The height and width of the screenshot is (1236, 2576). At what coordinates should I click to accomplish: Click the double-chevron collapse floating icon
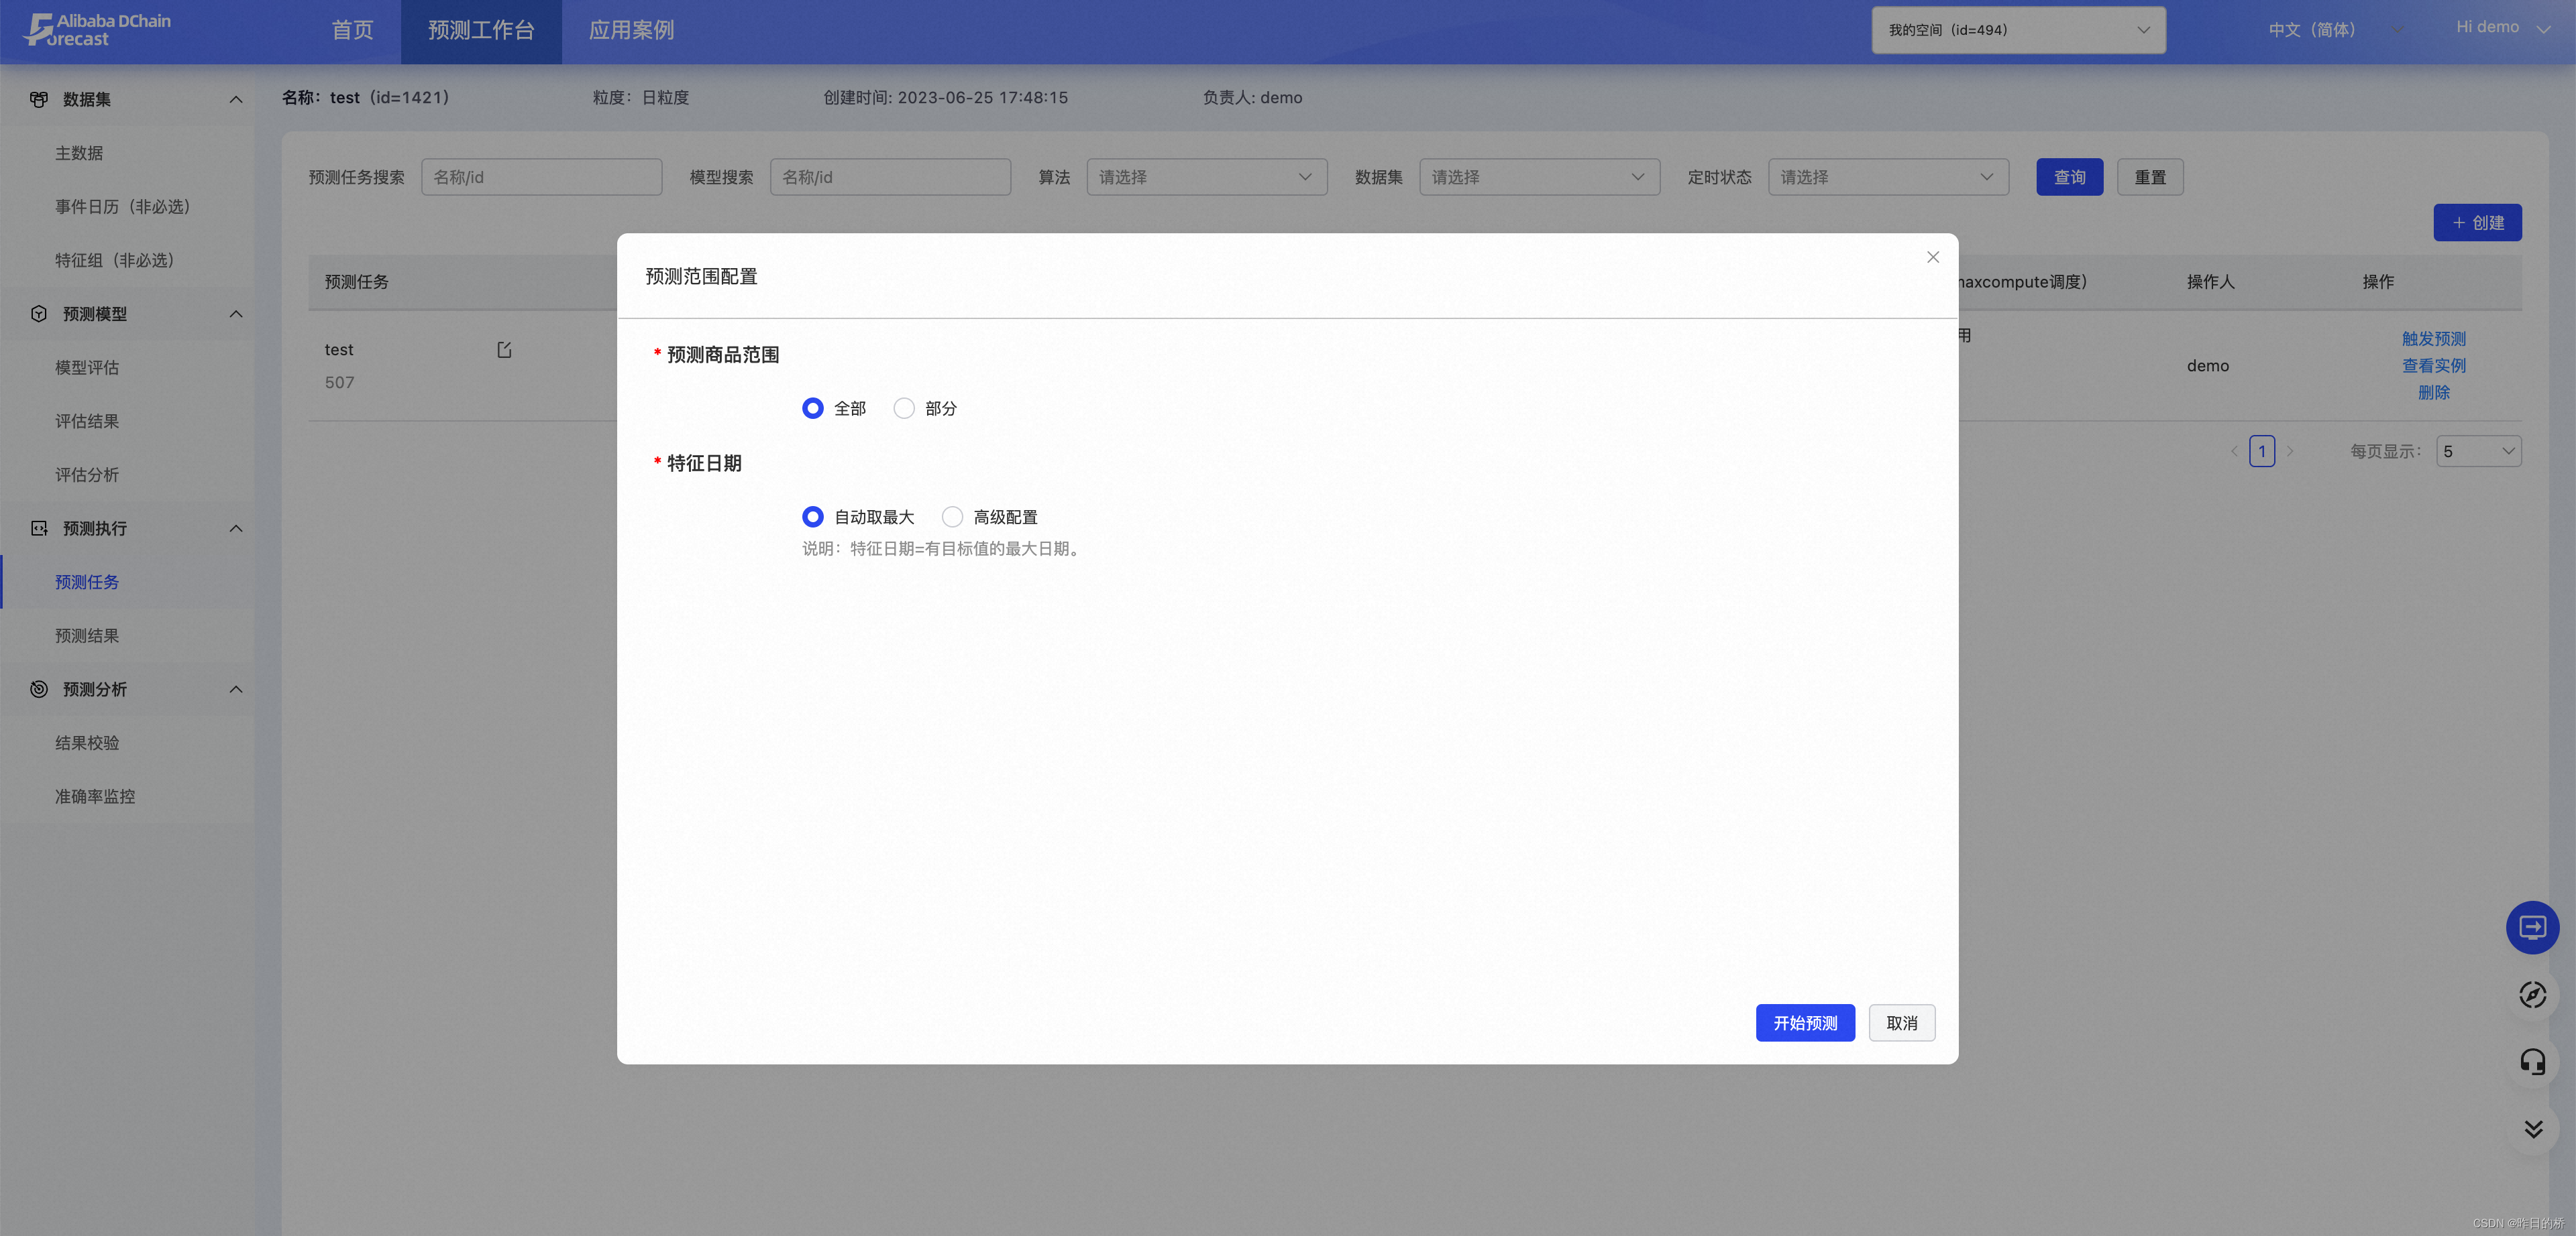click(2532, 1129)
